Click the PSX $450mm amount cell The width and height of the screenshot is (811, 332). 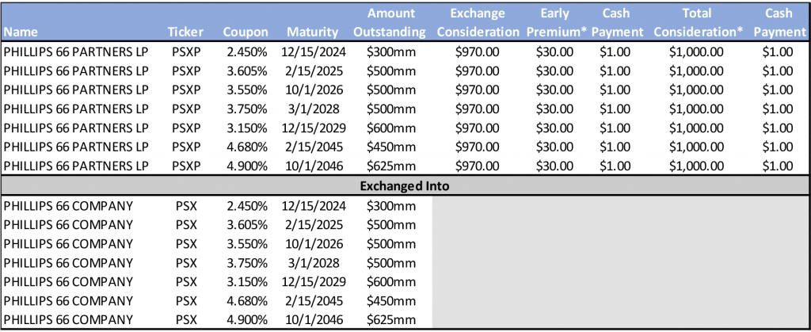pos(391,301)
